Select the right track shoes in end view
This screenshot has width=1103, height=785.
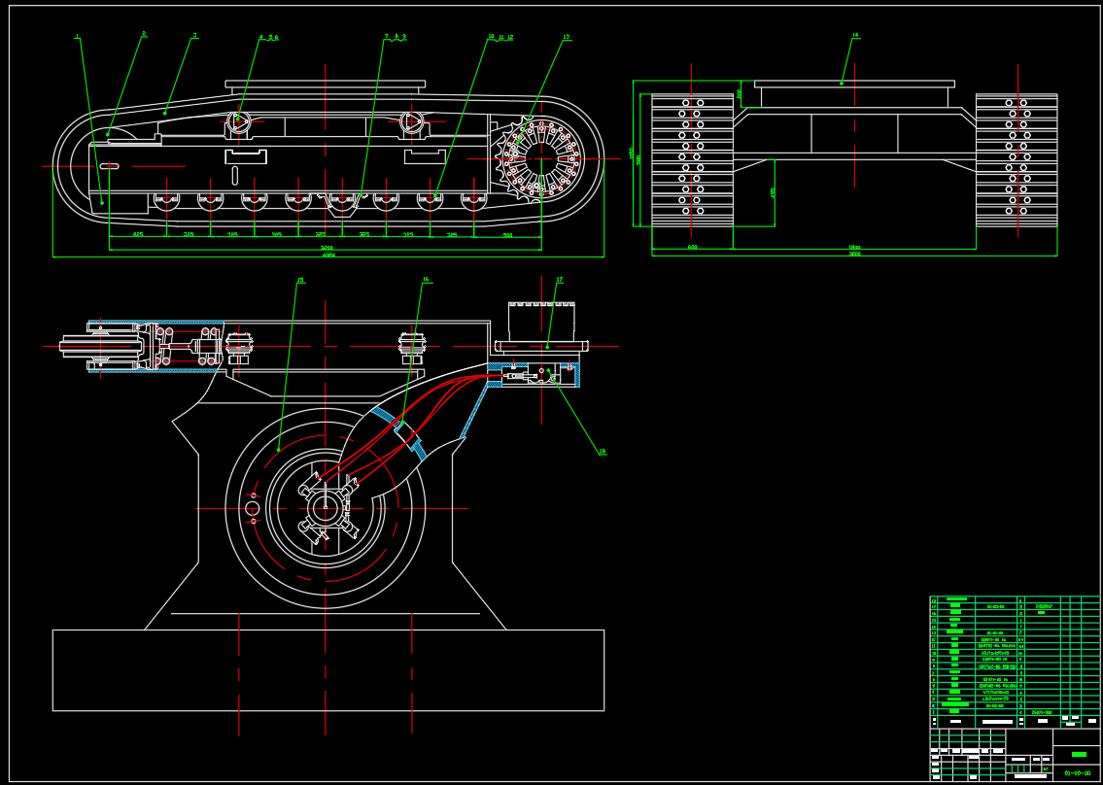click(x=1017, y=160)
